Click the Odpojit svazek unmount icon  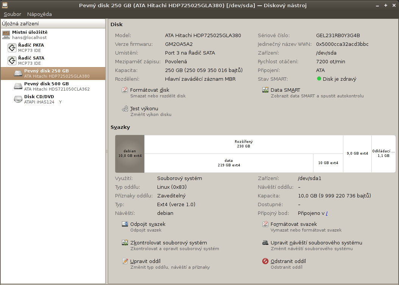tap(125, 224)
